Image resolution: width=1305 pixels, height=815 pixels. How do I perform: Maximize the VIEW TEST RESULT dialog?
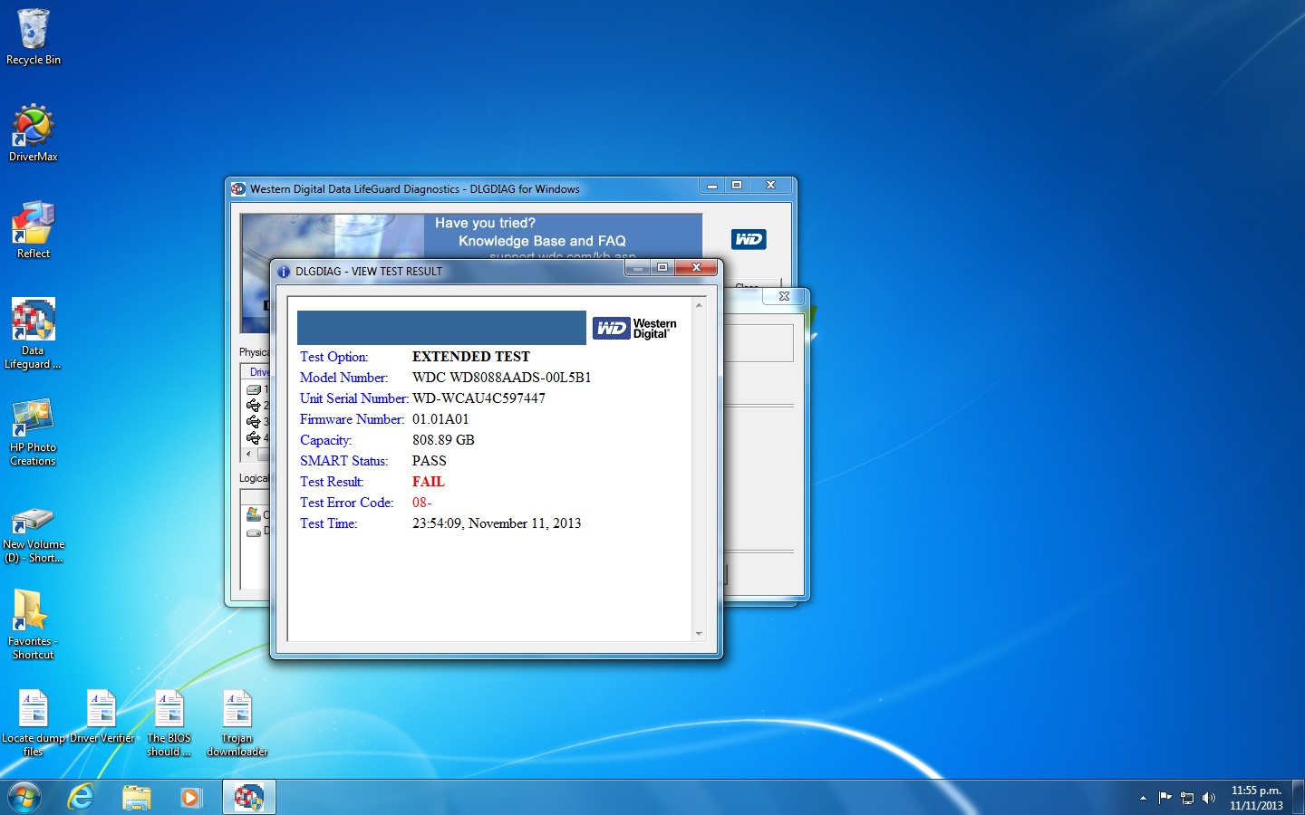(662, 267)
